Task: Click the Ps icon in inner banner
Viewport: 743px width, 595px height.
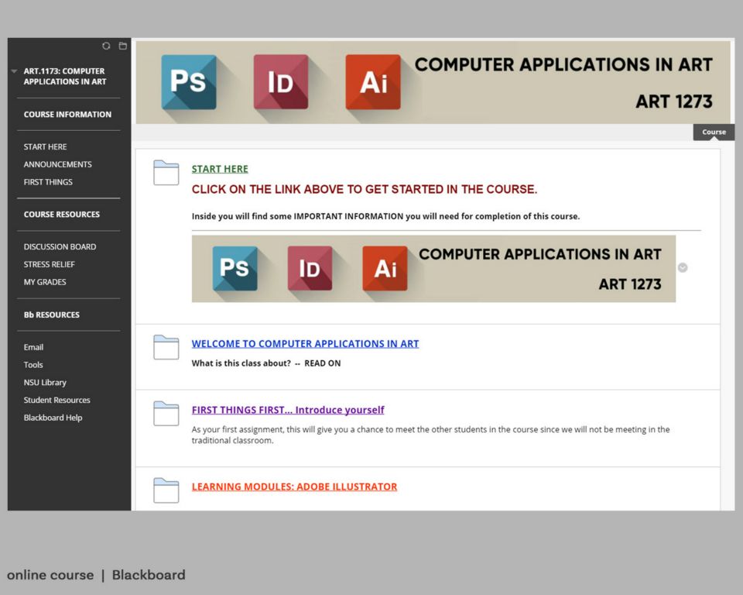Action: [235, 268]
